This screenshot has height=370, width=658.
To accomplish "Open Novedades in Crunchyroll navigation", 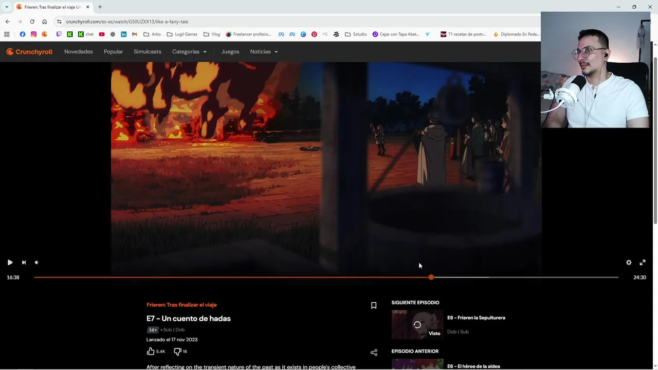I will pyautogui.click(x=79, y=51).
